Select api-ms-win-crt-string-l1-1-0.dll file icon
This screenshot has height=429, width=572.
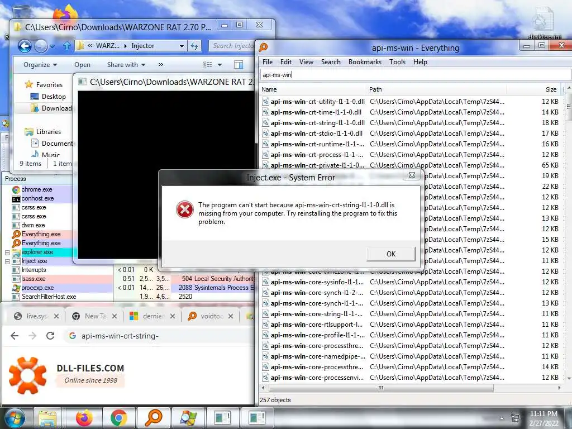pyautogui.click(x=265, y=123)
